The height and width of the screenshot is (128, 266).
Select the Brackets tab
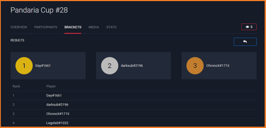click(73, 27)
